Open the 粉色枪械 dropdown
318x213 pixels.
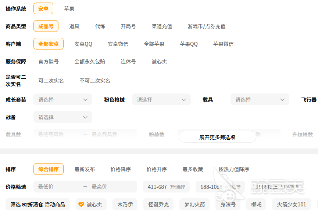161,99
